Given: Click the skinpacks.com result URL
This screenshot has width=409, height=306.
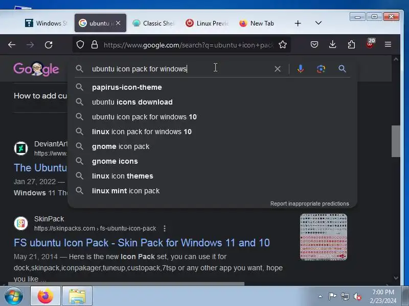Looking at the screenshot, I should 95,228.
